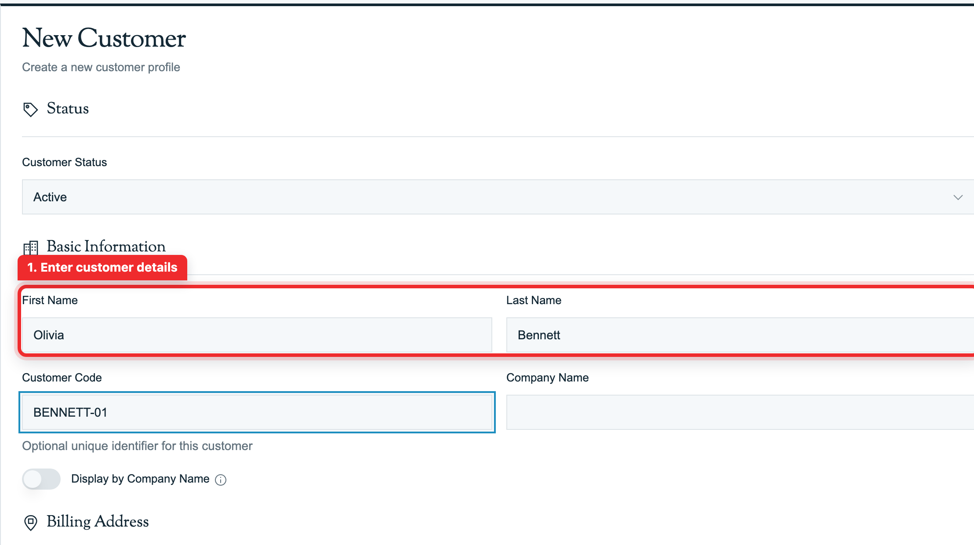The image size is (974, 545).
Task: Click the Company Name label
Action: click(547, 378)
